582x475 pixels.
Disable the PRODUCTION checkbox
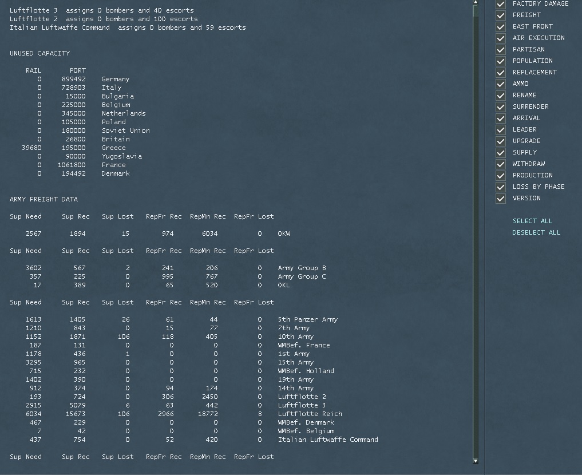coord(501,176)
